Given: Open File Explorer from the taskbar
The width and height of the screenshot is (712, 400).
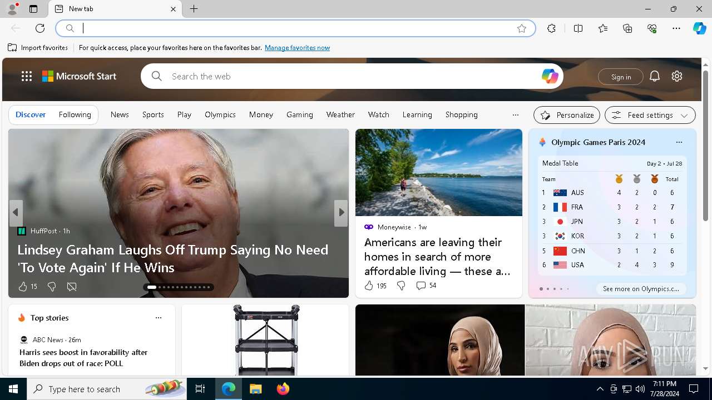Looking at the screenshot, I should click(255, 389).
